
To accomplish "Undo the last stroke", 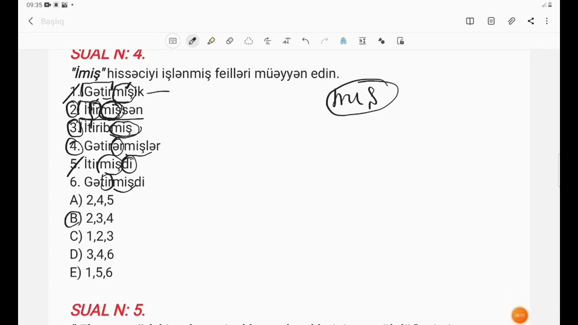I will pos(306,41).
